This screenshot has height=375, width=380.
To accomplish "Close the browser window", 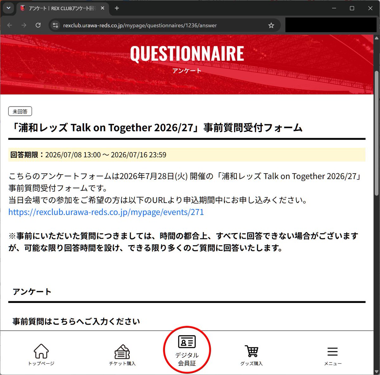I will [x=370, y=8].
